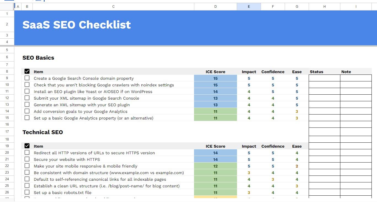Tick the Secure your website with HTTPS checkbox

(27, 159)
